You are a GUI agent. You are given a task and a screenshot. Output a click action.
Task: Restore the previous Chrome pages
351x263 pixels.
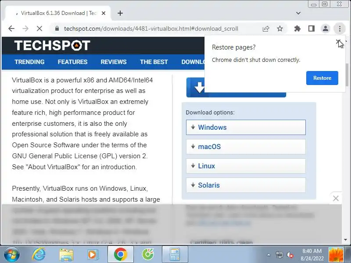coord(322,78)
